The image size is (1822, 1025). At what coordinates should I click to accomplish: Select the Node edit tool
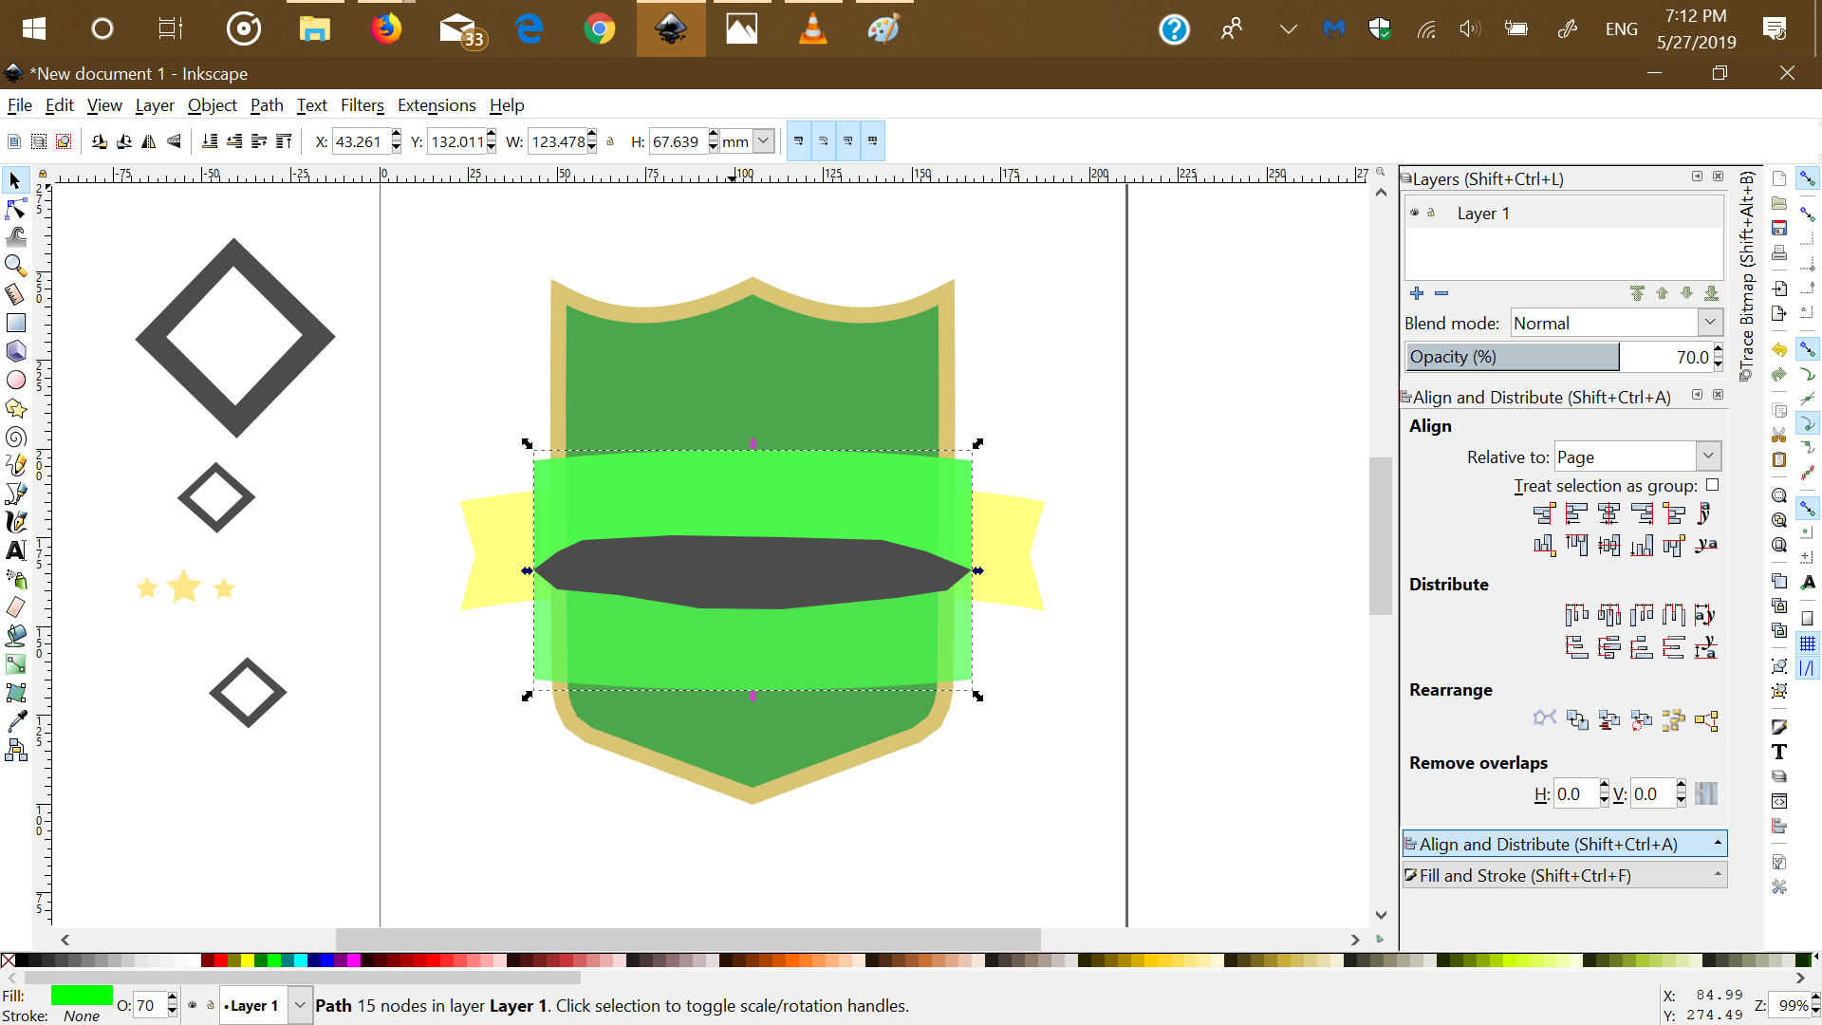pos(16,209)
